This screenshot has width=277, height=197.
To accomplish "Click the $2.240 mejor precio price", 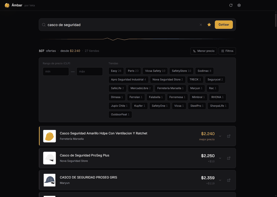I will click(x=208, y=134).
